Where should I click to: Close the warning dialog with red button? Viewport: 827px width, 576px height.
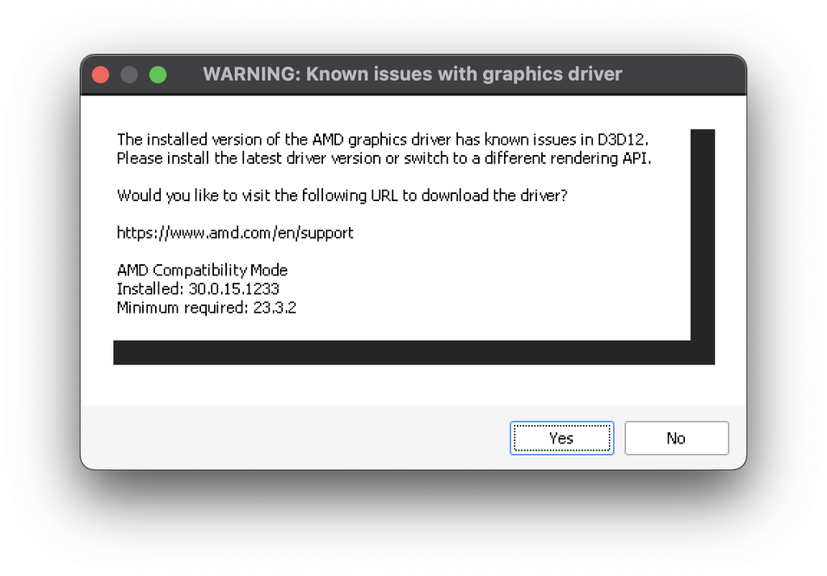pyautogui.click(x=101, y=74)
